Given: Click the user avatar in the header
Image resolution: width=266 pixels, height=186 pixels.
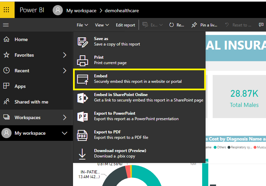Looking at the screenshot, I should pos(58,10).
